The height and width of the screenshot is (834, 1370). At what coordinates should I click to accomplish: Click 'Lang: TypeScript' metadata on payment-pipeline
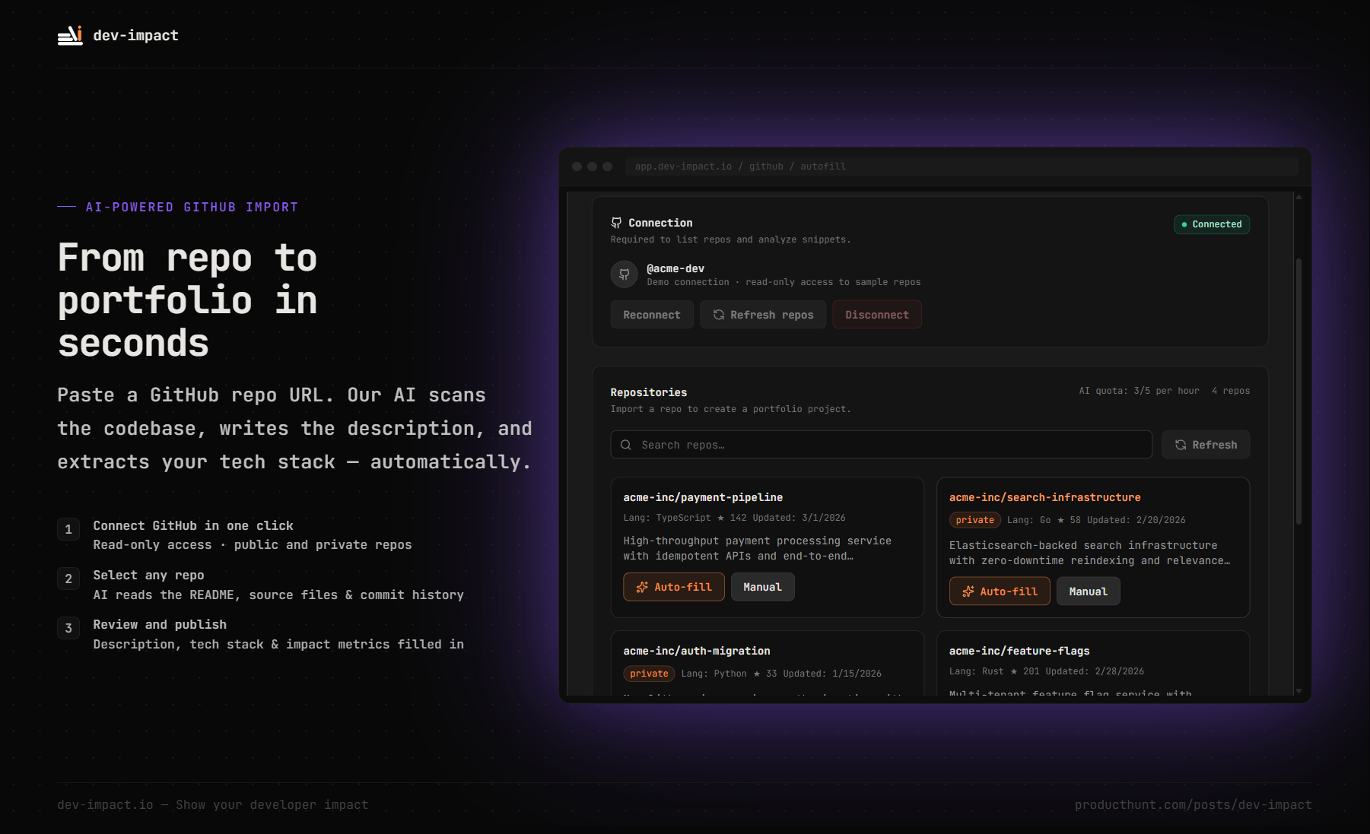click(667, 518)
